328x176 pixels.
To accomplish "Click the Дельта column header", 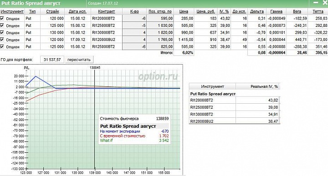I will click(x=257, y=11).
